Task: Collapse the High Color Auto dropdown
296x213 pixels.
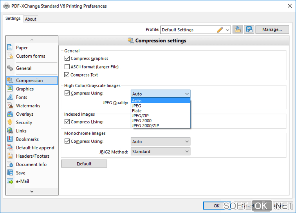Action: [x=160, y=94]
